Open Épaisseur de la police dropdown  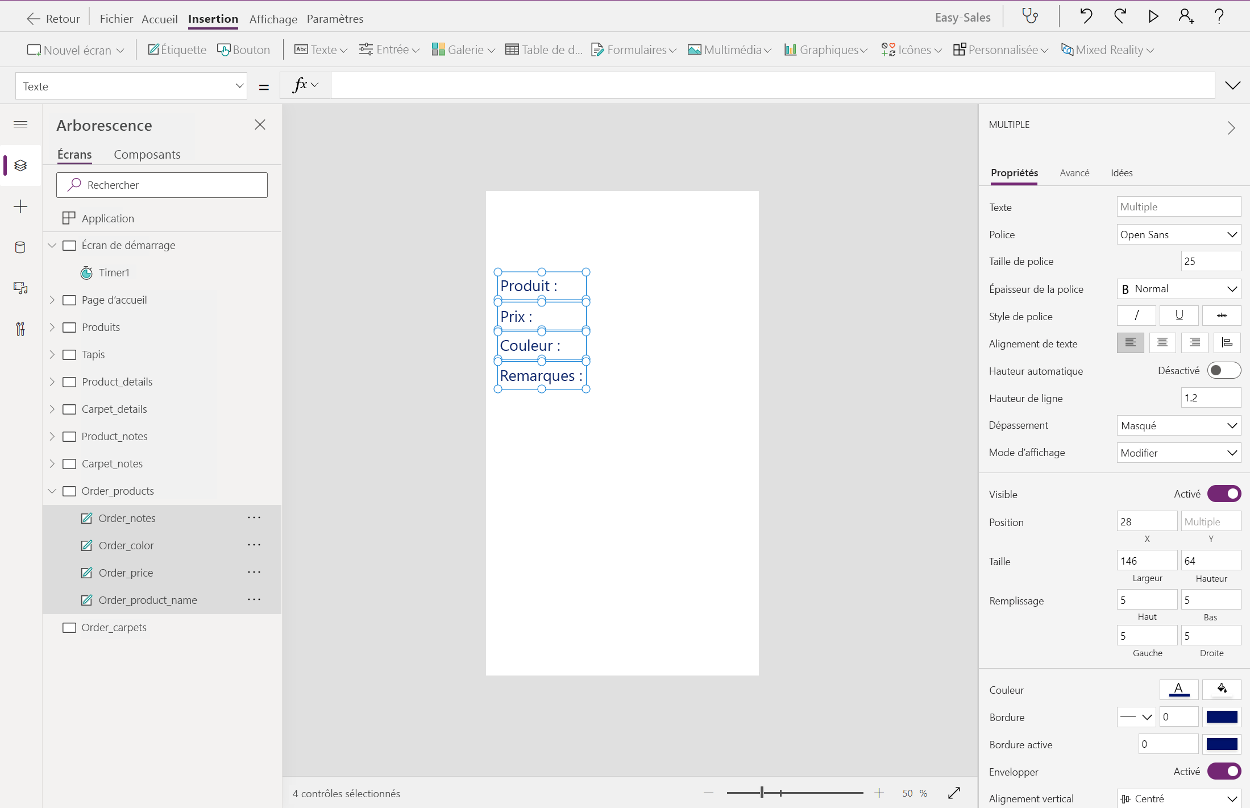click(x=1178, y=289)
